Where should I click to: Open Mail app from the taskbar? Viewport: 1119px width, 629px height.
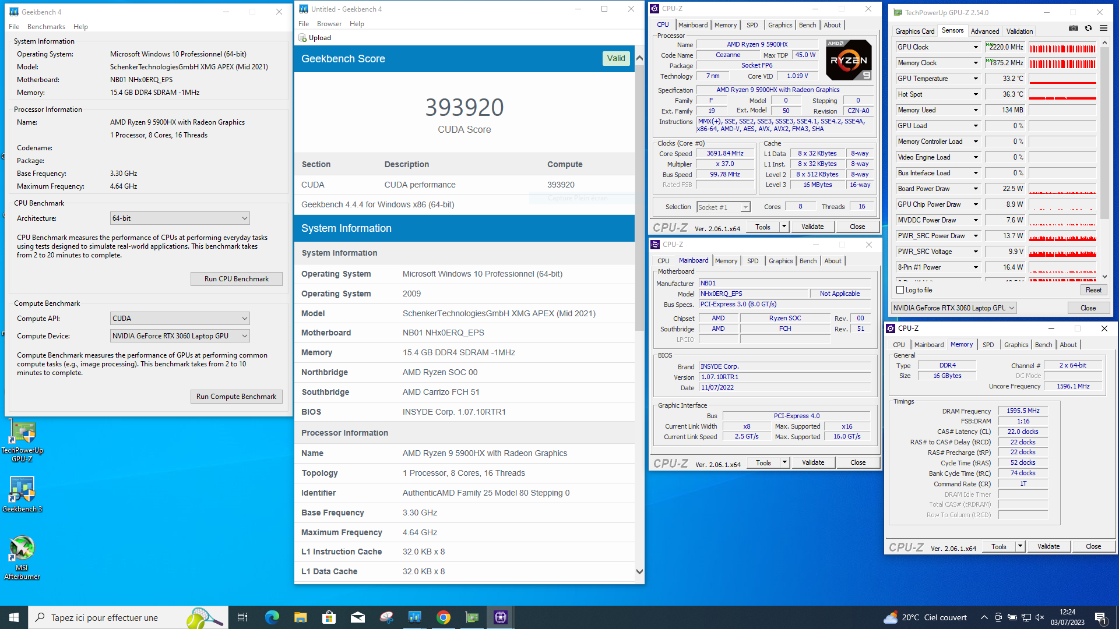click(358, 617)
